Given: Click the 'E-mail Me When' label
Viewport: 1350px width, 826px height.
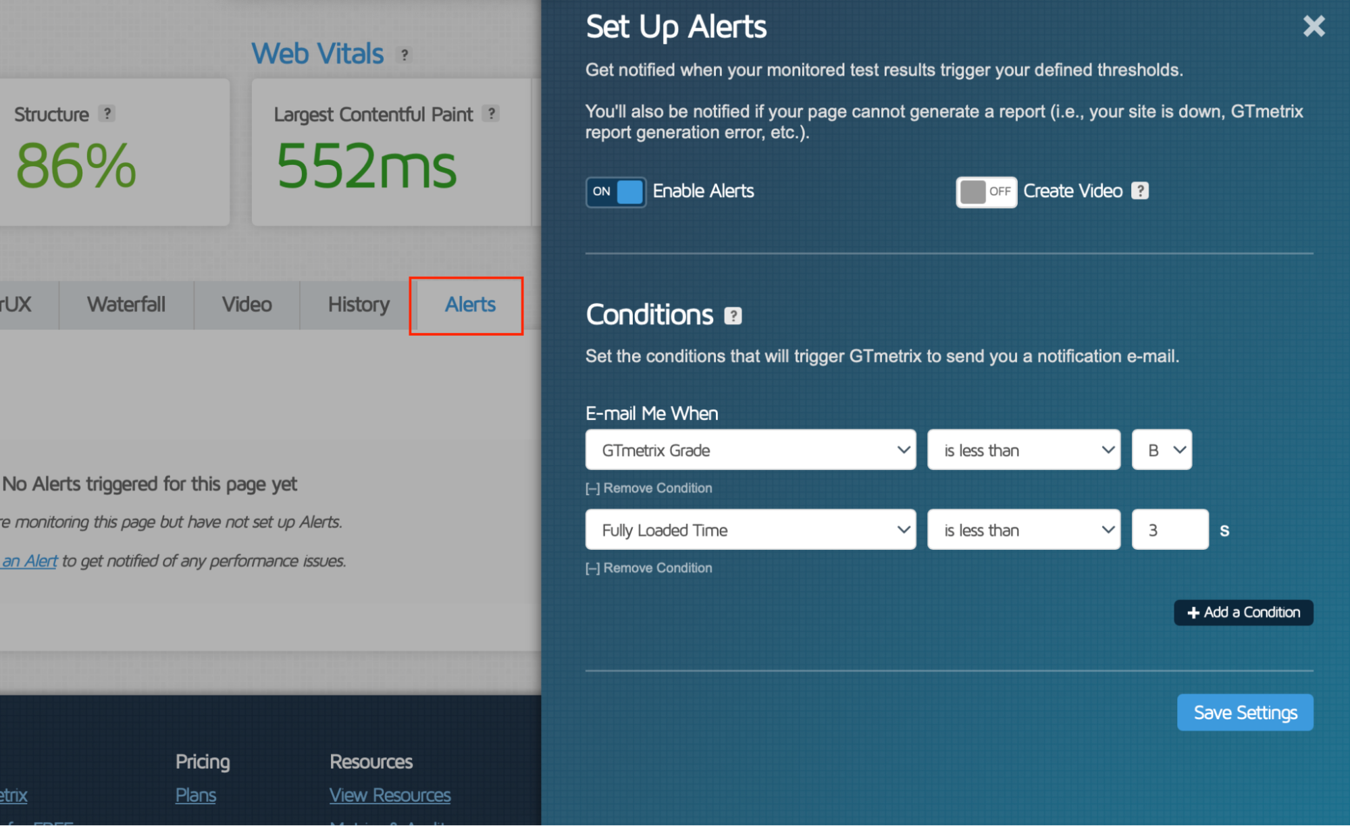Looking at the screenshot, I should click(x=652, y=413).
